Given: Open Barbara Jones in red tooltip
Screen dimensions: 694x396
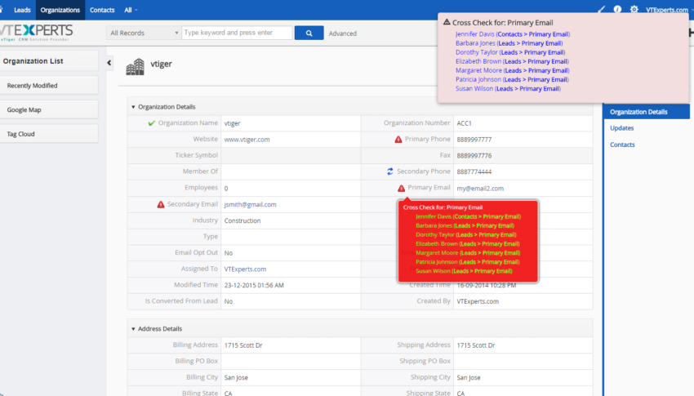Looking at the screenshot, I should point(465,225).
